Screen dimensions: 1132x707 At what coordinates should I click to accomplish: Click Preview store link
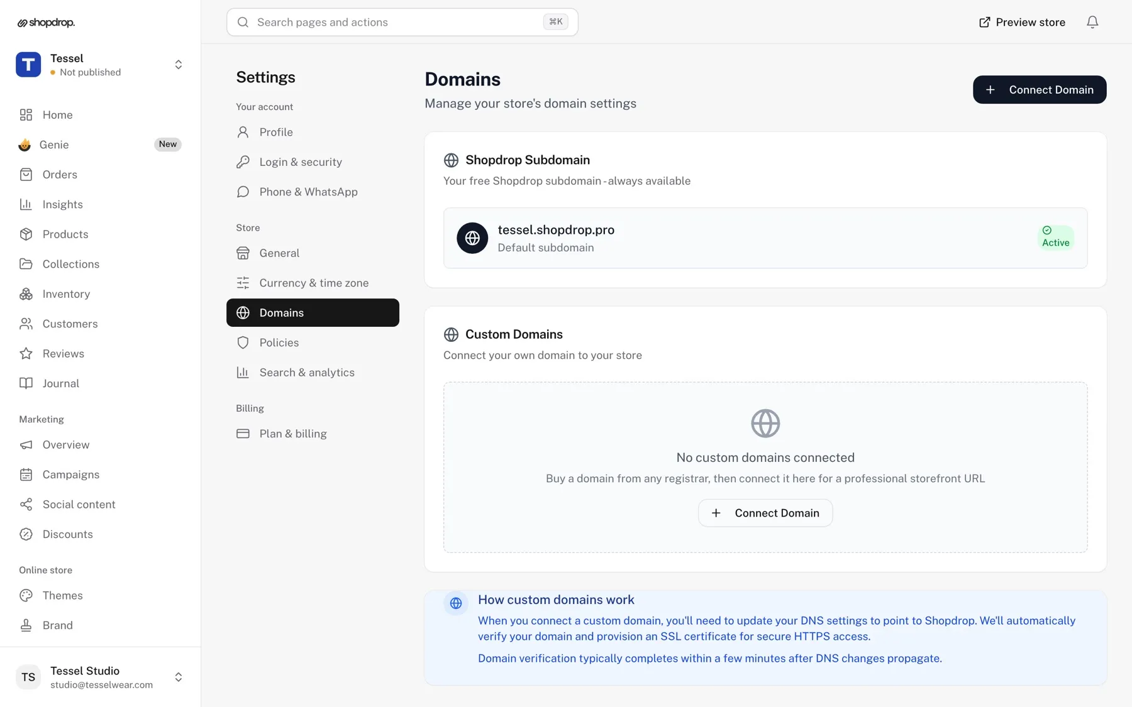[1022, 22]
